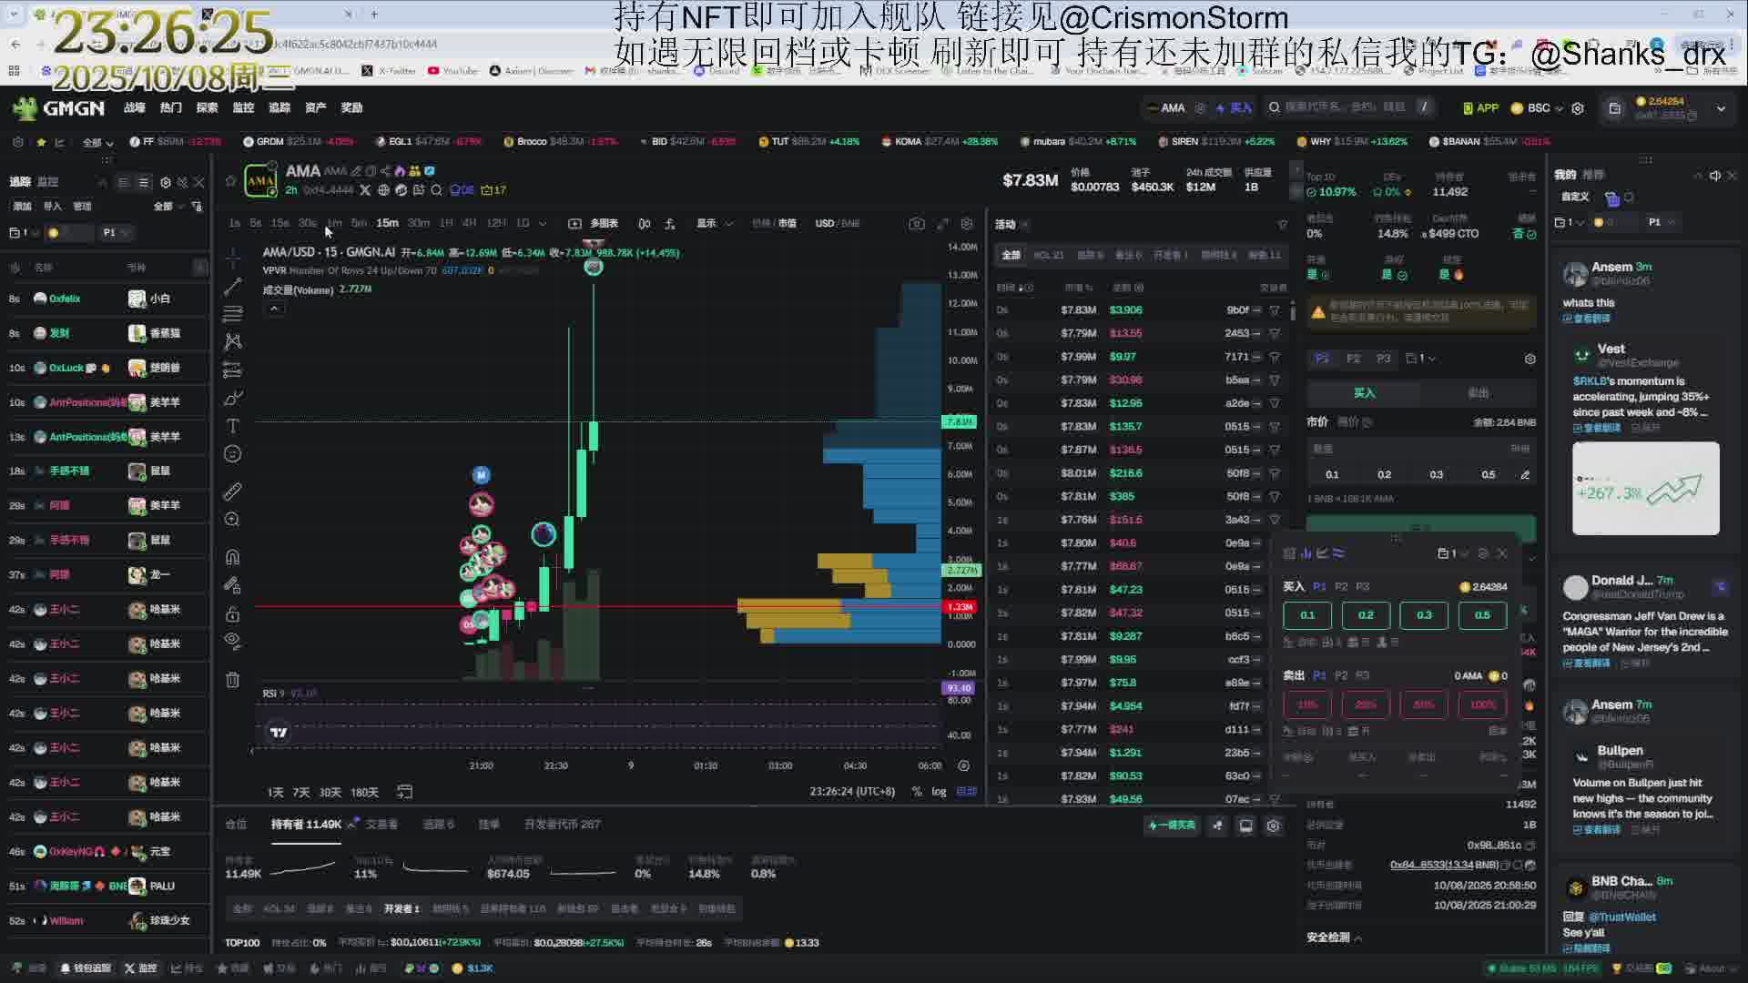Open the 显示 display dropdown
Viewport: 1748px width, 983px height.
tap(714, 223)
